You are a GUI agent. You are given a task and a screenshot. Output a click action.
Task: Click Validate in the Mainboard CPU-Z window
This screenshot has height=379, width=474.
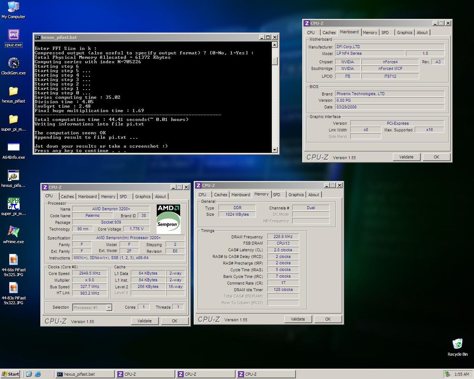coord(406,157)
